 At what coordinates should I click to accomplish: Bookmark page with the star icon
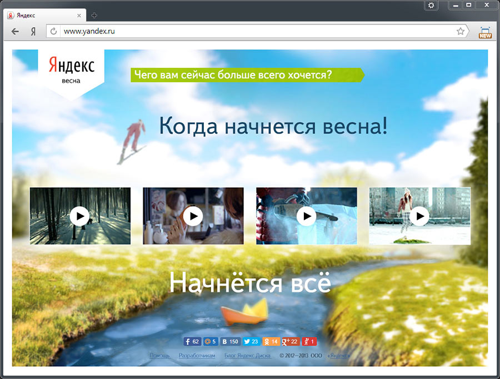tap(460, 32)
